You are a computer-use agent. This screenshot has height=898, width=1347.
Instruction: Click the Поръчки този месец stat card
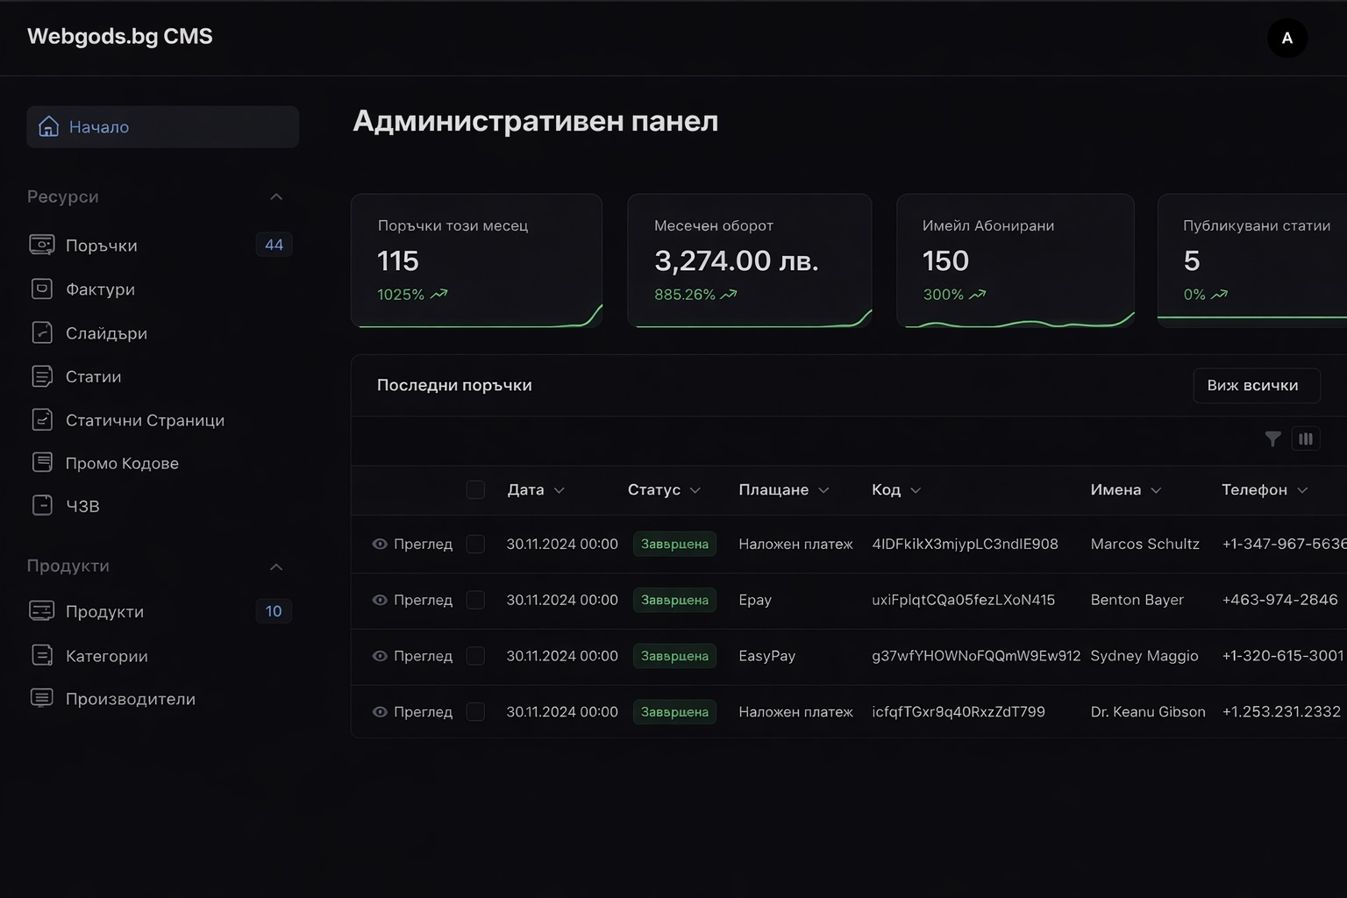477,260
